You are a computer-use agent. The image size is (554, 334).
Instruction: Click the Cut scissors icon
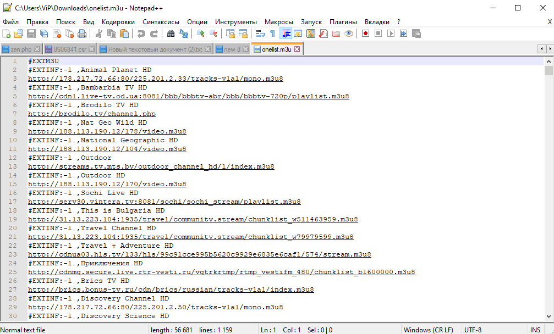coord(99,34)
